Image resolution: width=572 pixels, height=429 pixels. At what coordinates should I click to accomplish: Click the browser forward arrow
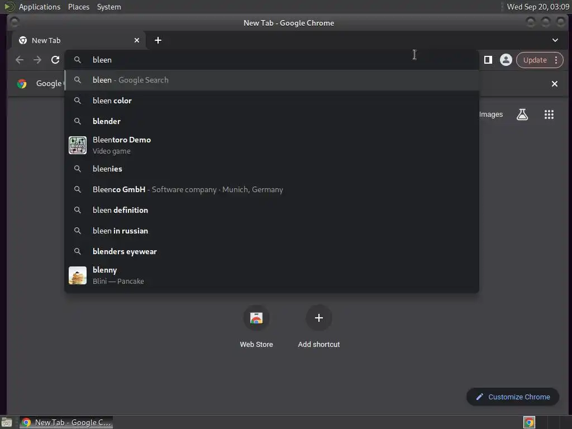tap(37, 60)
